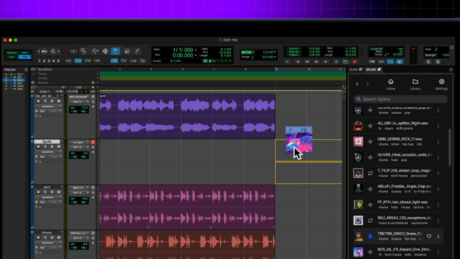
Task: Open Nudge value dropdown
Action: pos(275,57)
